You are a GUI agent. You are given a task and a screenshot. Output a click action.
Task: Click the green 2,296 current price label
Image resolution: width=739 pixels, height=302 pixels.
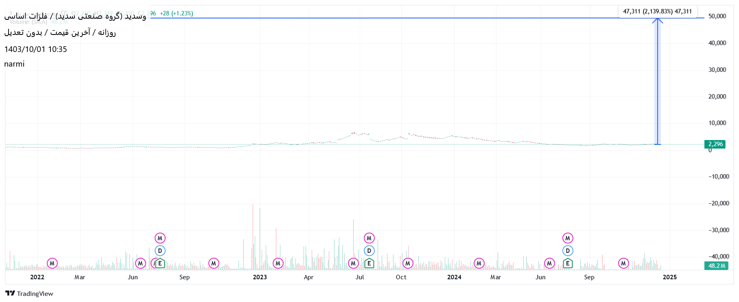click(715, 144)
